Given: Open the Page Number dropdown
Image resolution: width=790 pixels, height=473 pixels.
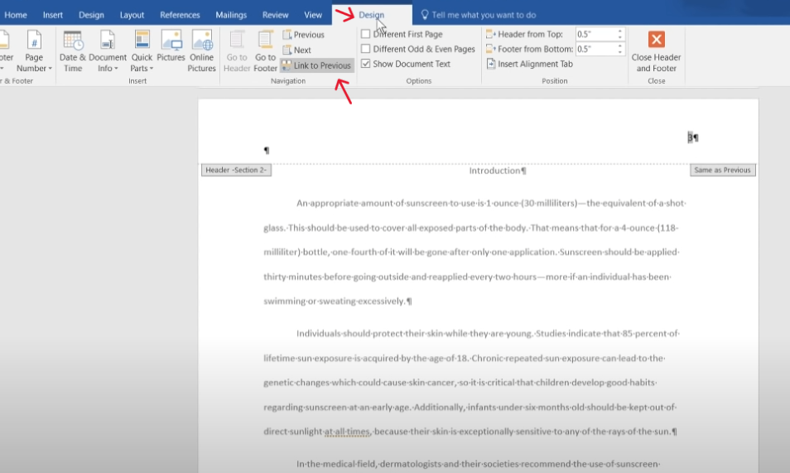Looking at the screenshot, I should point(34,51).
